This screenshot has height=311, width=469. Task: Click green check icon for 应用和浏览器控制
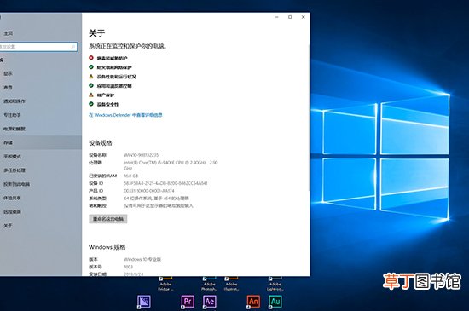pyautogui.click(x=91, y=85)
